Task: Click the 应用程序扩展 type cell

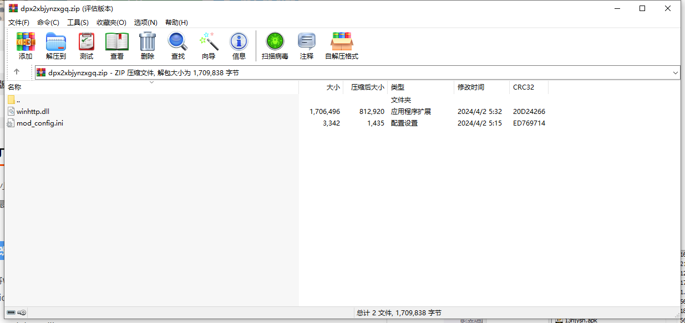Action: (411, 111)
